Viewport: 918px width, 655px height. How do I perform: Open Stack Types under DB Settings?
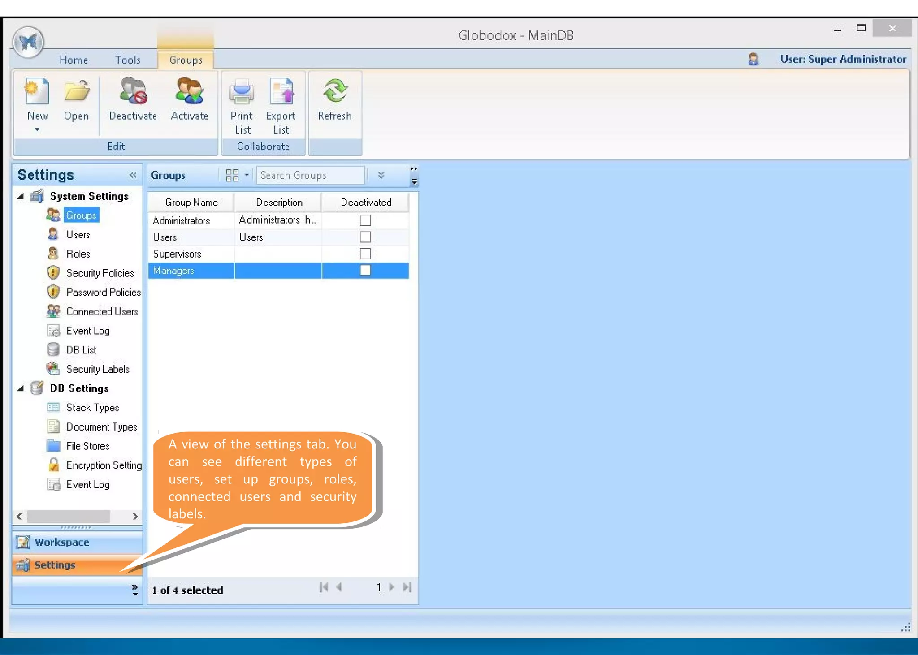pyautogui.click(x=92, y=408)
